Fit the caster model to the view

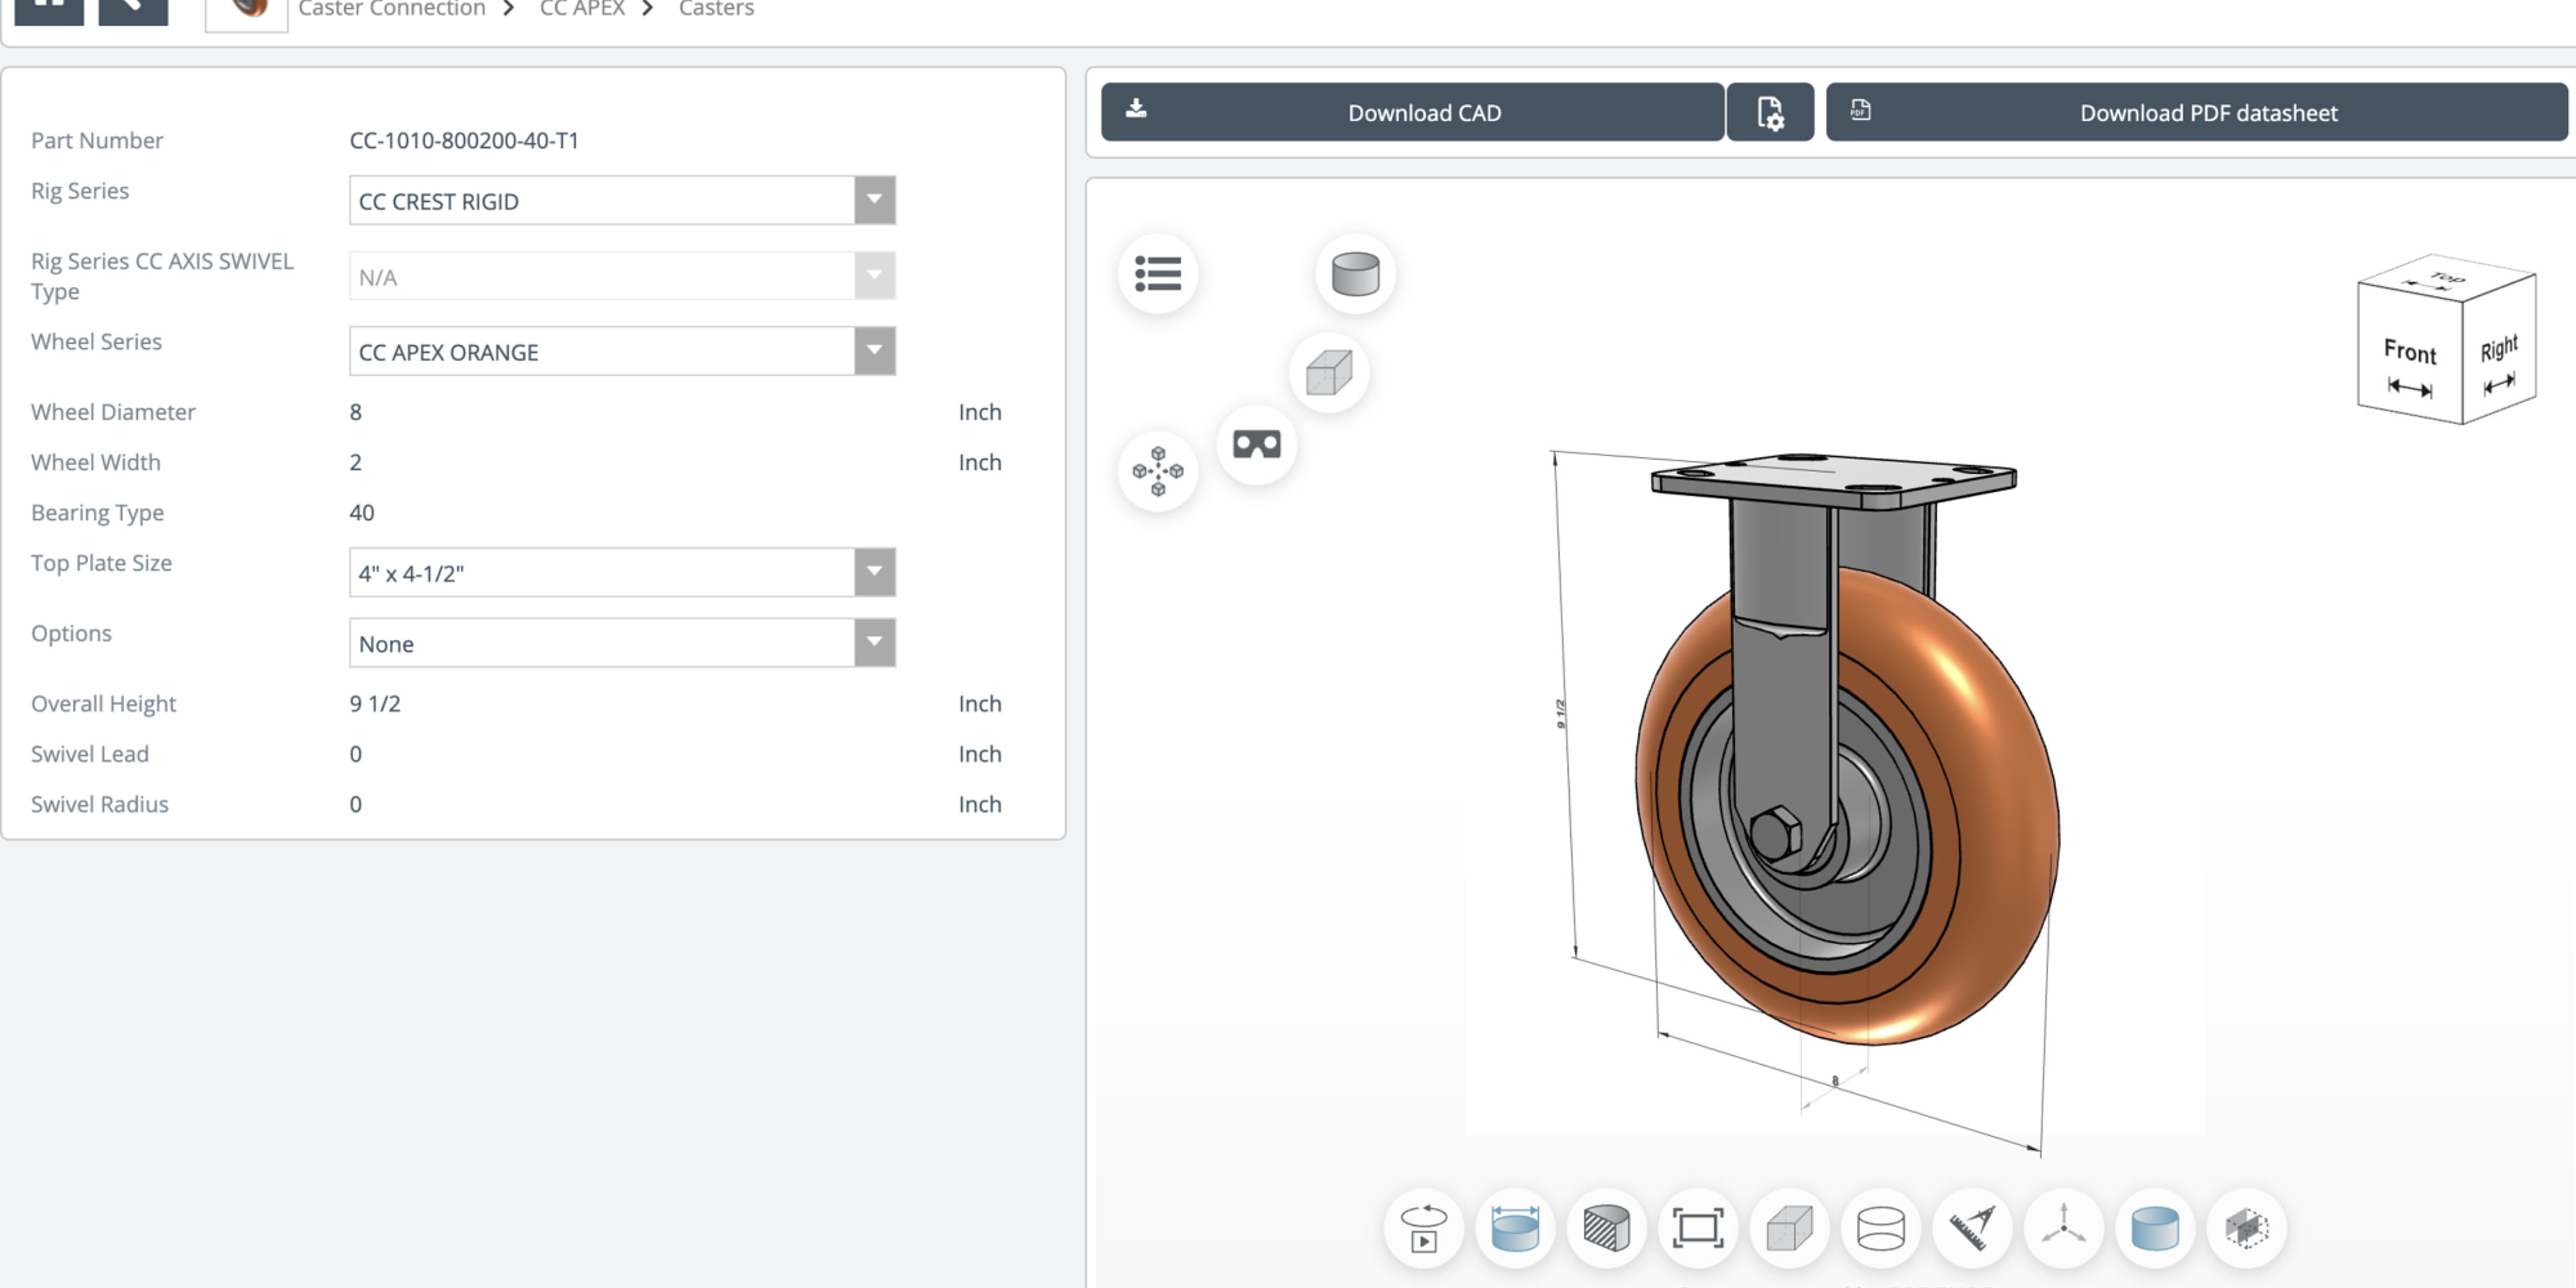pos(1699,1228)
